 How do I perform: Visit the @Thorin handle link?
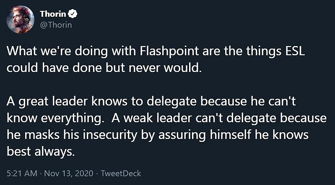[x=56, y=25]
